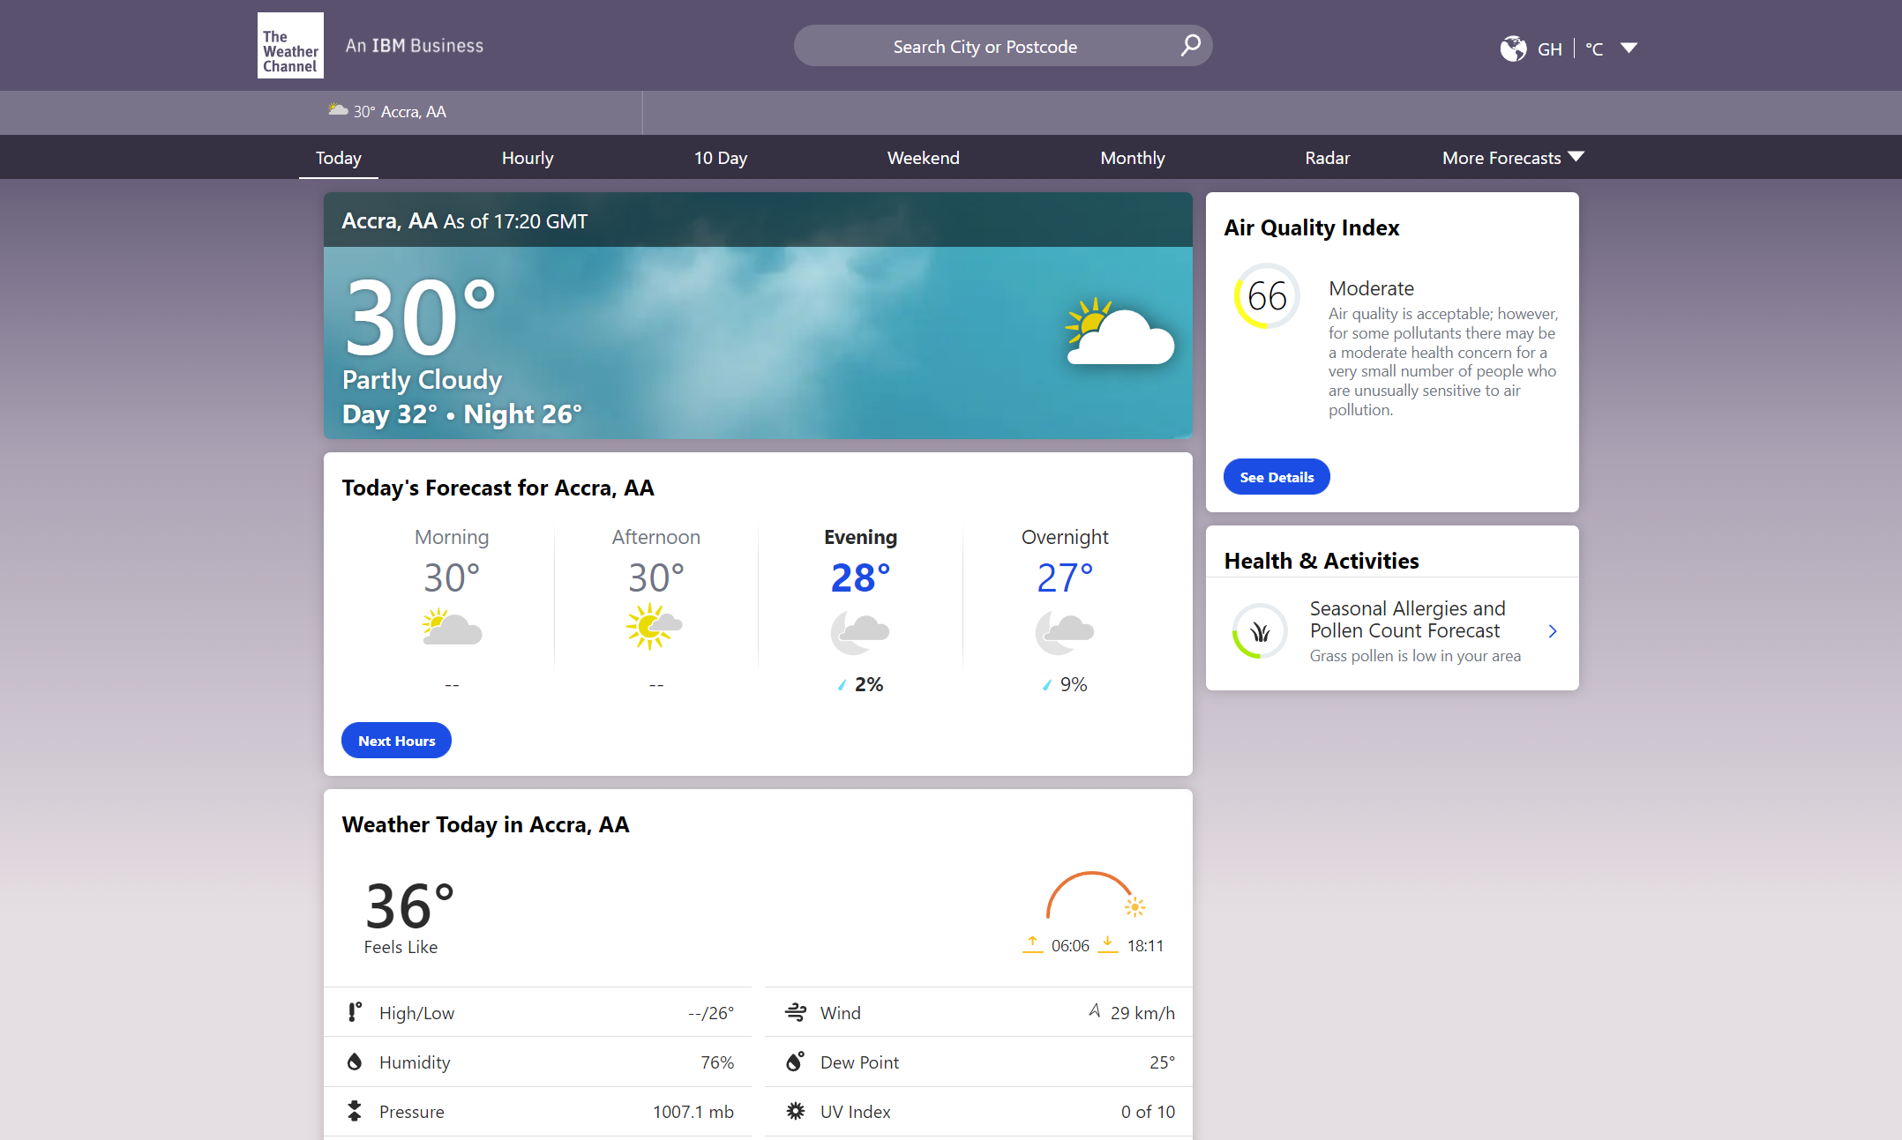Switch to the Hourly tab
The width and height of the screenshot is (1902, 1140).
tap(528, 158)
